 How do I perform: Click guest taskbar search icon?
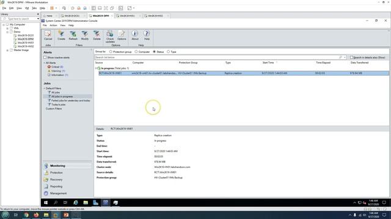coord(56,203)
